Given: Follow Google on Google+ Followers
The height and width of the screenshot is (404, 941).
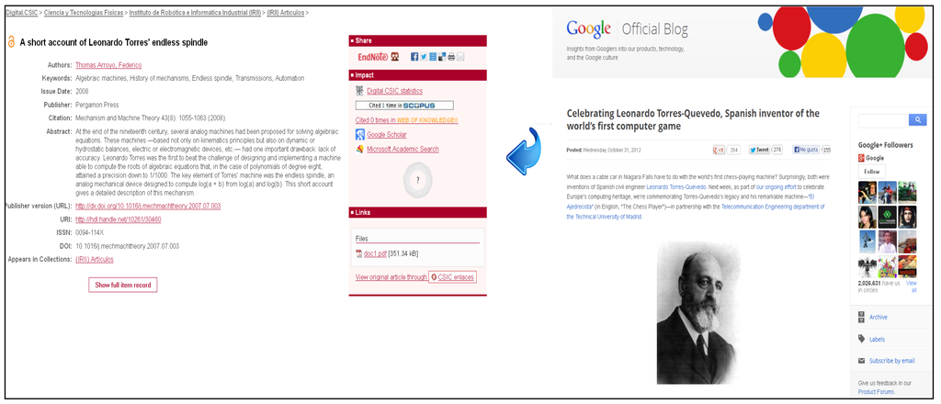Looking at the screenshot, I should point(871,172).
